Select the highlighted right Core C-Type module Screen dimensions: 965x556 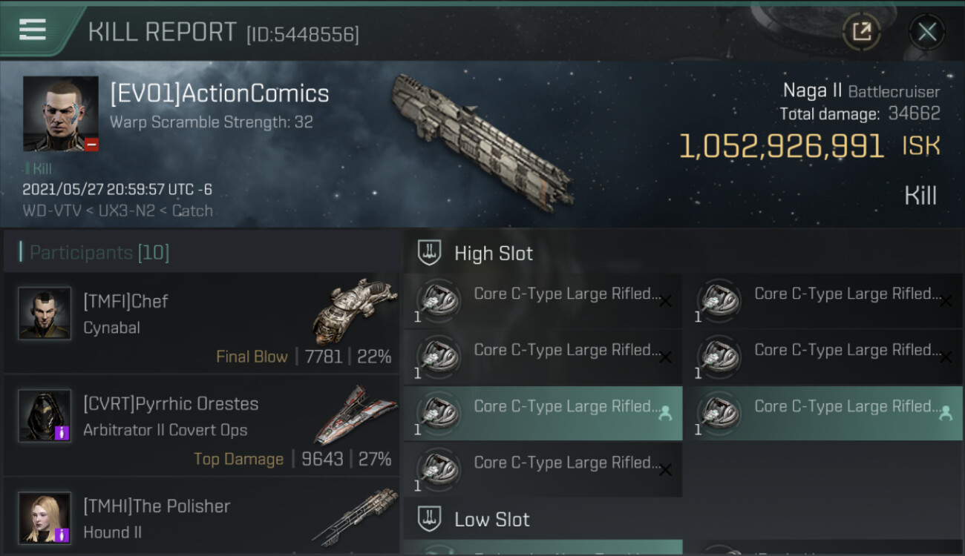point(822,413)
